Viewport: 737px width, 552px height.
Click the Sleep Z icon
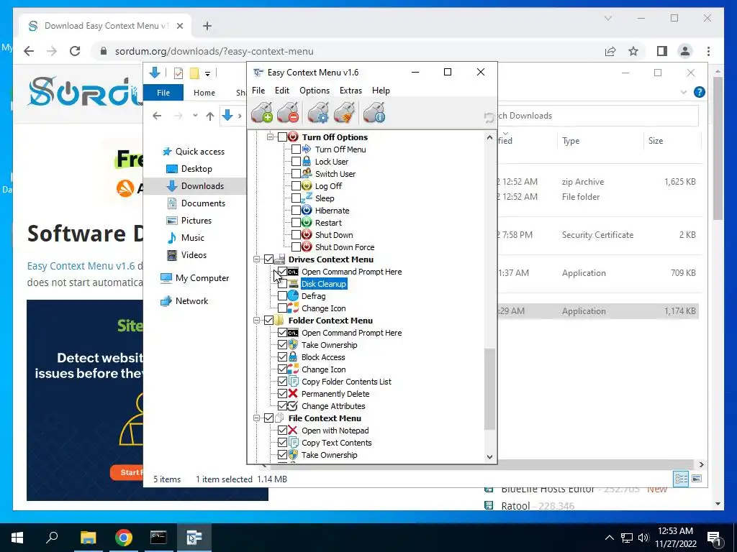point(307,198)
